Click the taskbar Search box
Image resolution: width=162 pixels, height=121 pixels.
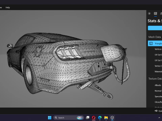(69, 118)
